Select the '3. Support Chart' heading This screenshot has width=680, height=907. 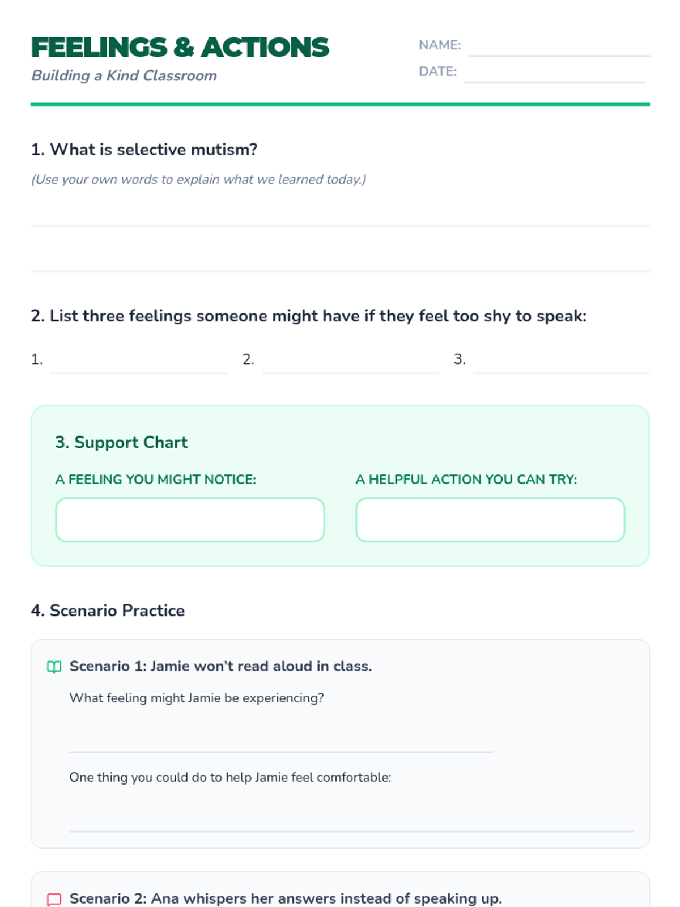121,442
